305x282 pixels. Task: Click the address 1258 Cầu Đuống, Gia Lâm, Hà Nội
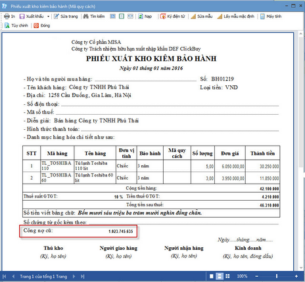pyautogui.click(x=90, y=95)
